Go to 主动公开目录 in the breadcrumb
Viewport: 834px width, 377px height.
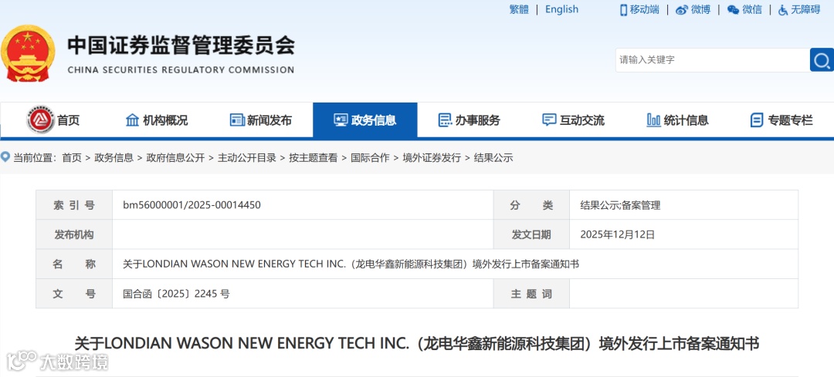point(247,158)
